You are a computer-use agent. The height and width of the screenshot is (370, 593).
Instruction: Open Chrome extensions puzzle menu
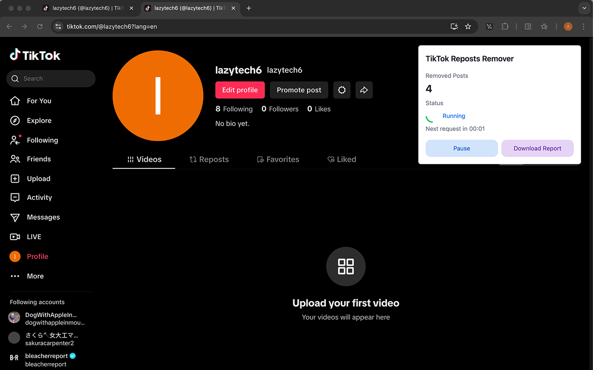[x=505, y=26]
